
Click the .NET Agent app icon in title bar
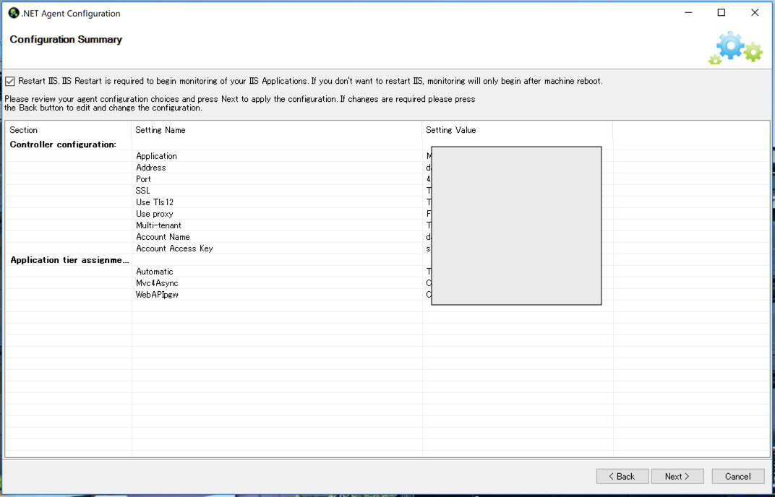[13, 13]
